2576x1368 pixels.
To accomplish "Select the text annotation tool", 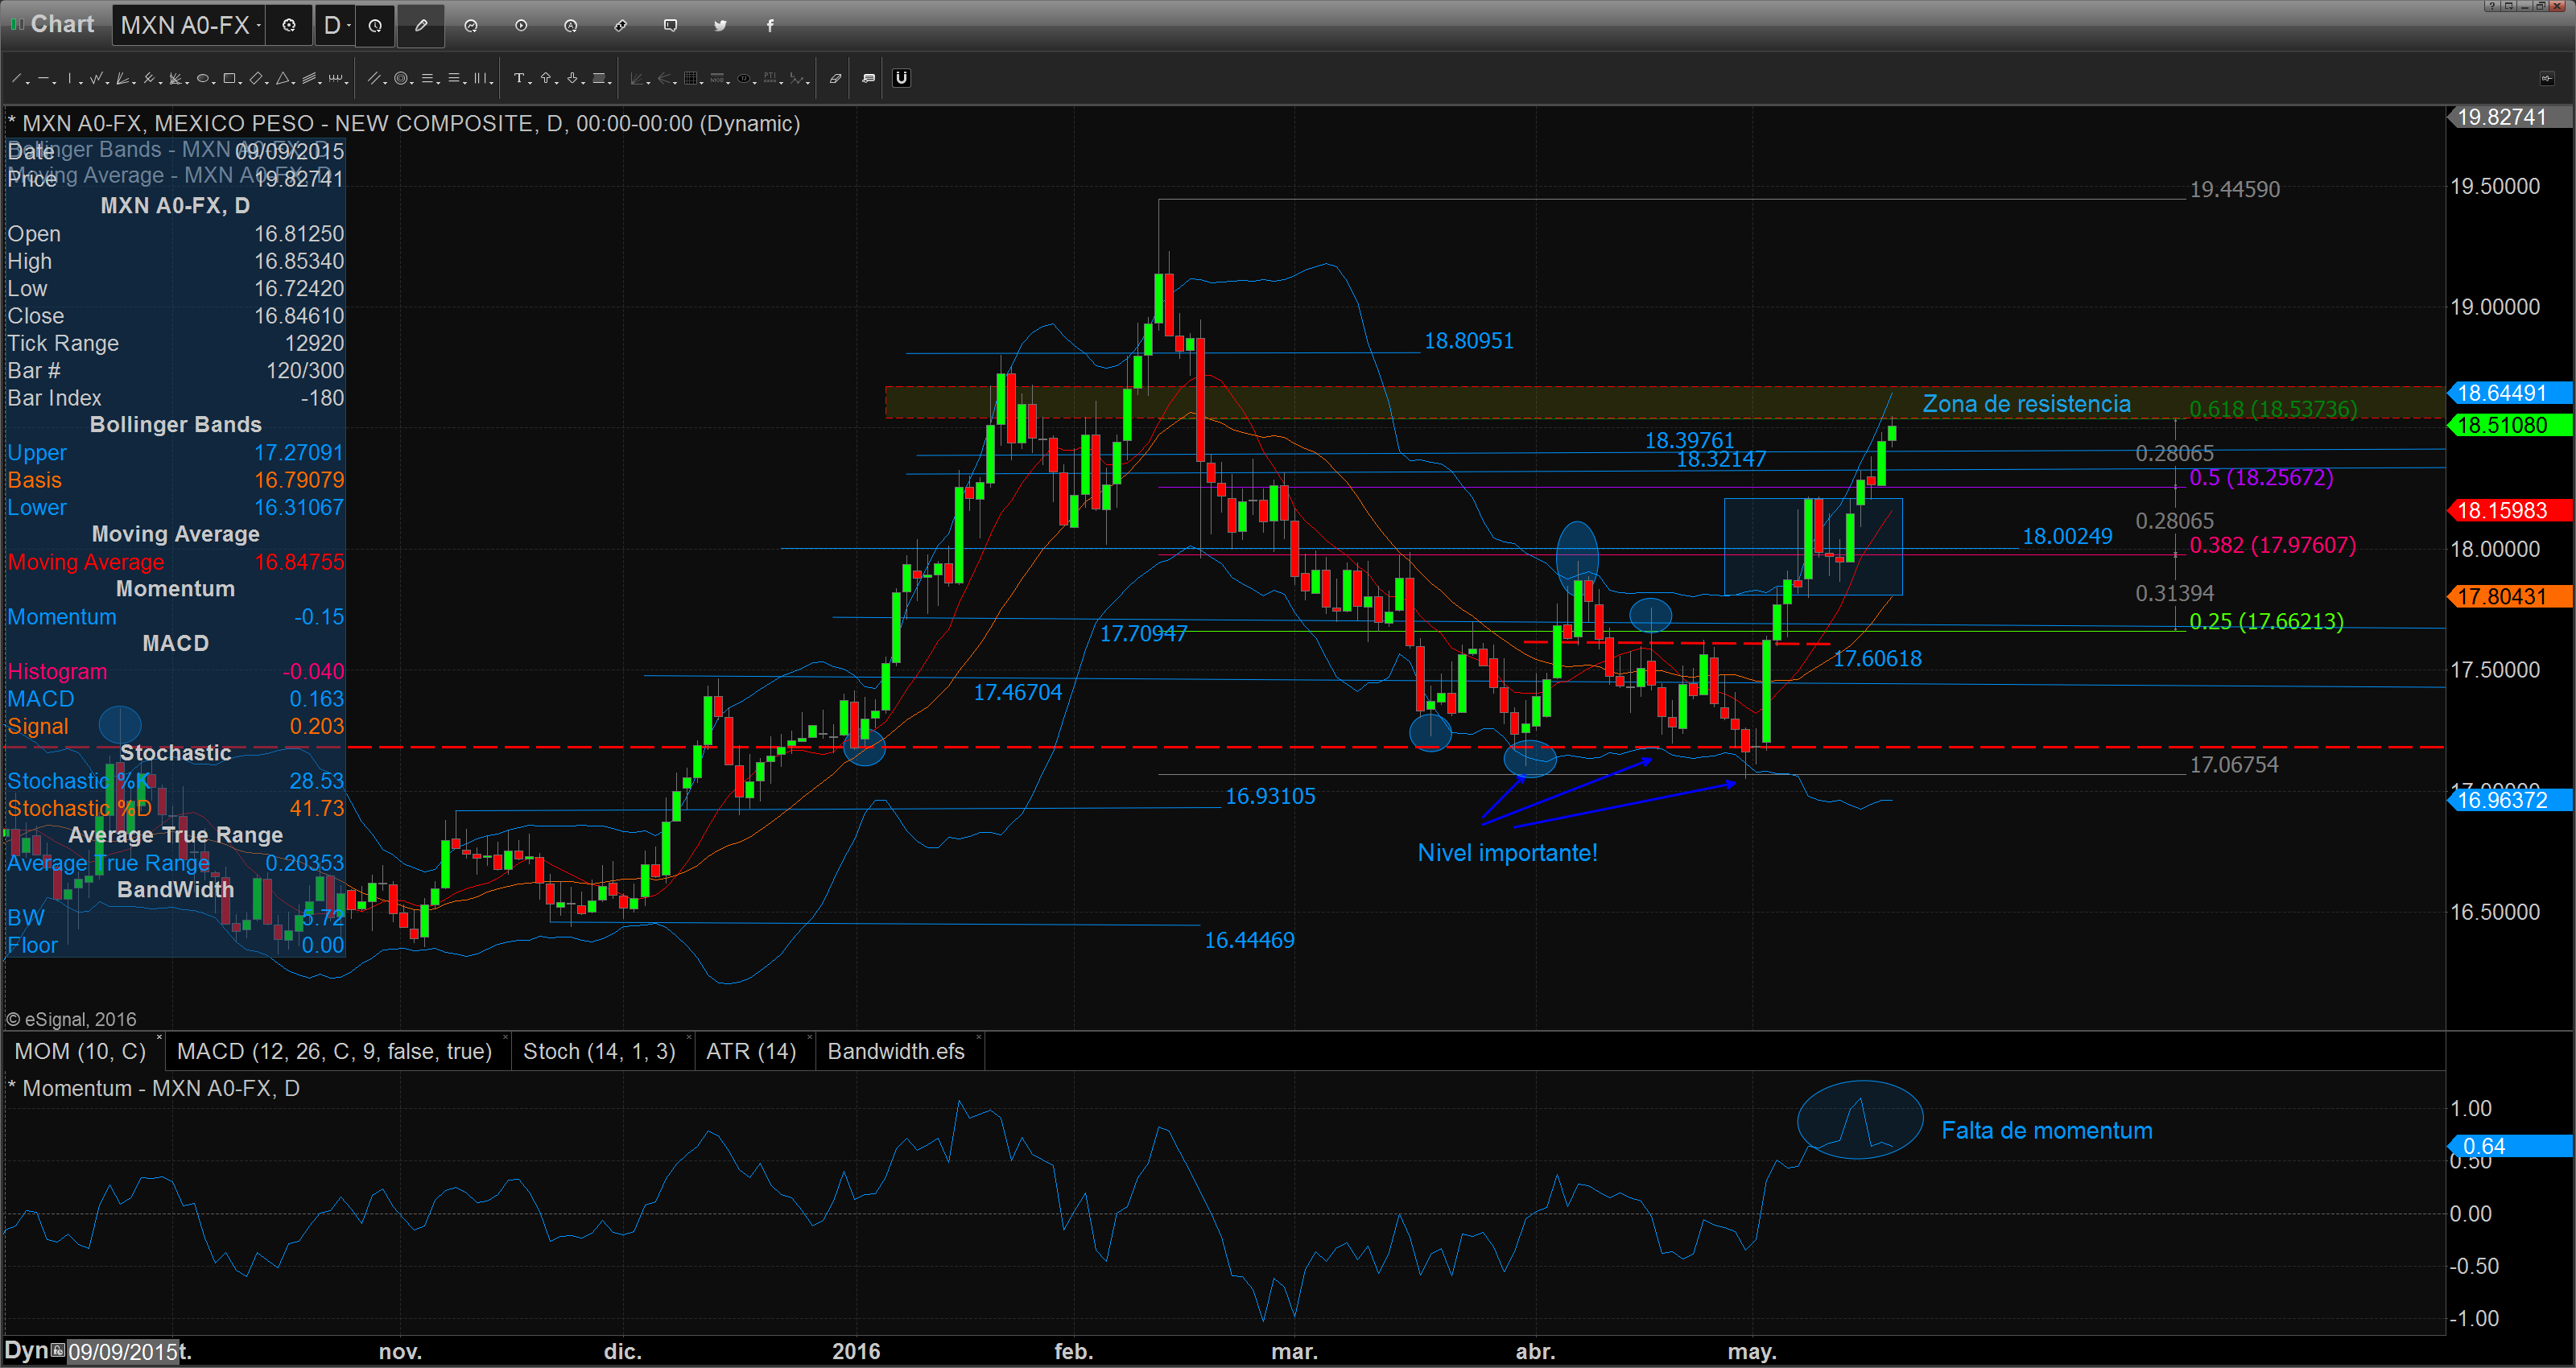I will click(519, 78).
